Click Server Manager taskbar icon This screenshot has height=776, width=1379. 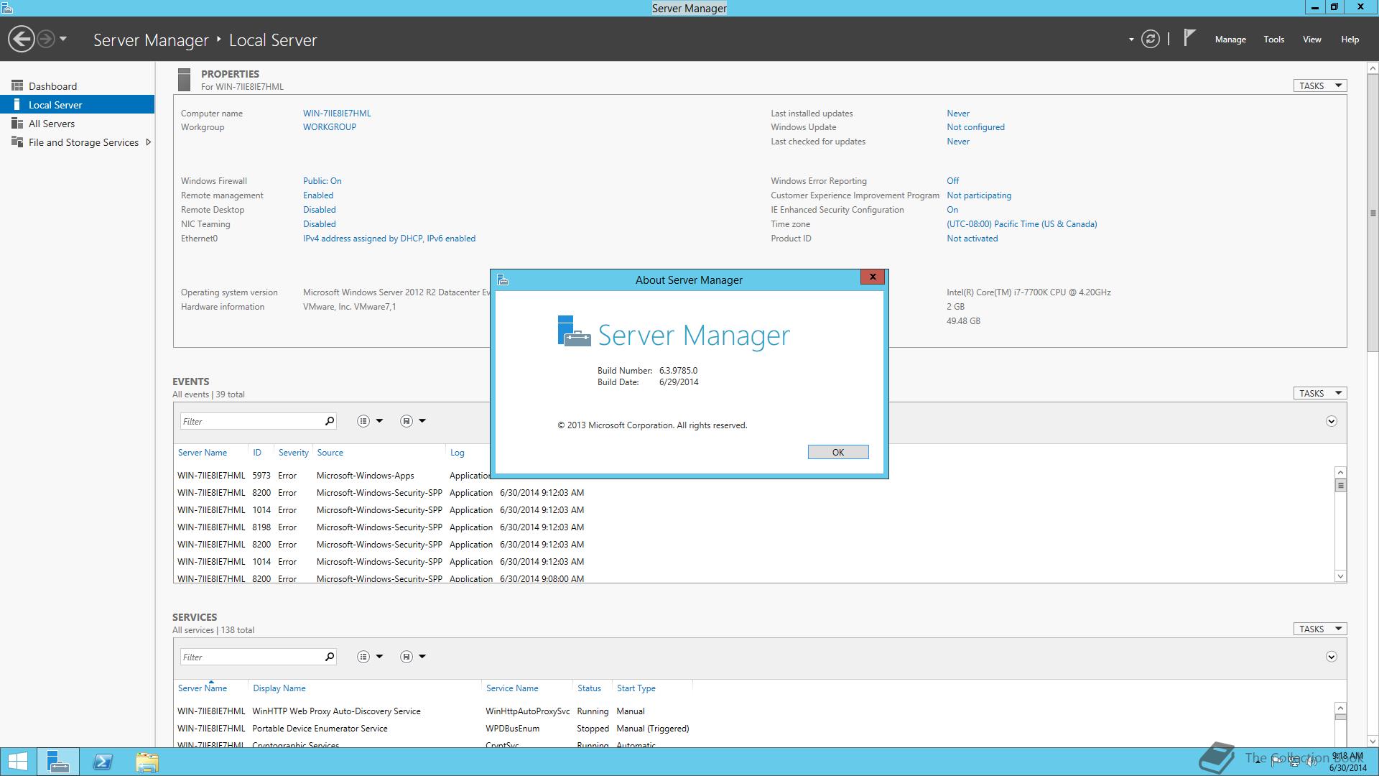[x=57, y=762]
